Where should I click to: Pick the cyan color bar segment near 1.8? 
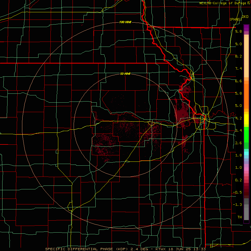tap(246, 153)
